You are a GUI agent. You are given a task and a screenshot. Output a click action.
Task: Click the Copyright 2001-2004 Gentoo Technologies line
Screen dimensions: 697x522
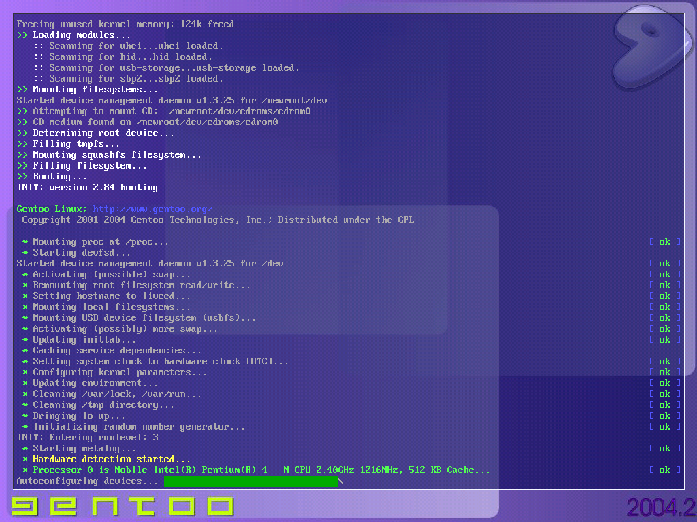pyautogui.click(x=218, y=220)
